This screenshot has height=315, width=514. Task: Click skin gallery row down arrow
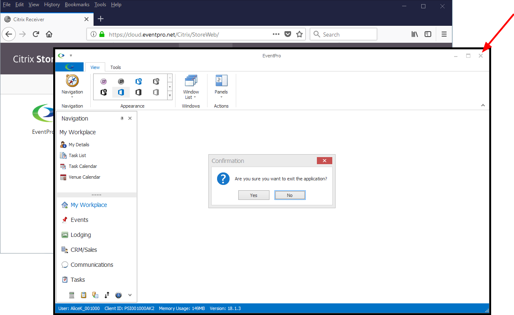(x=170, y=87)
